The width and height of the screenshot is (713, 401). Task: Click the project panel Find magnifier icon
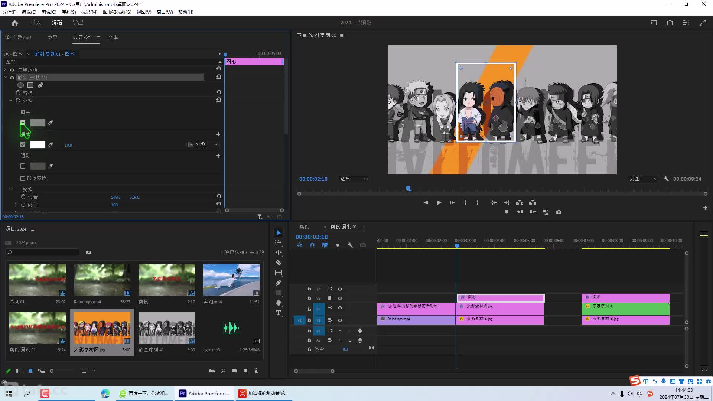[223, 371]
